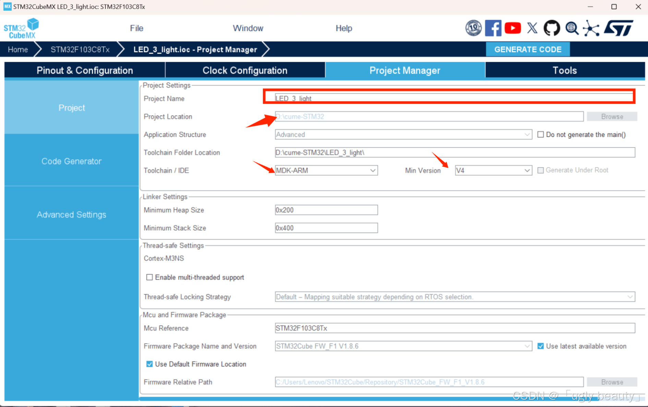Click the ST community network icon

coord(591,28)
